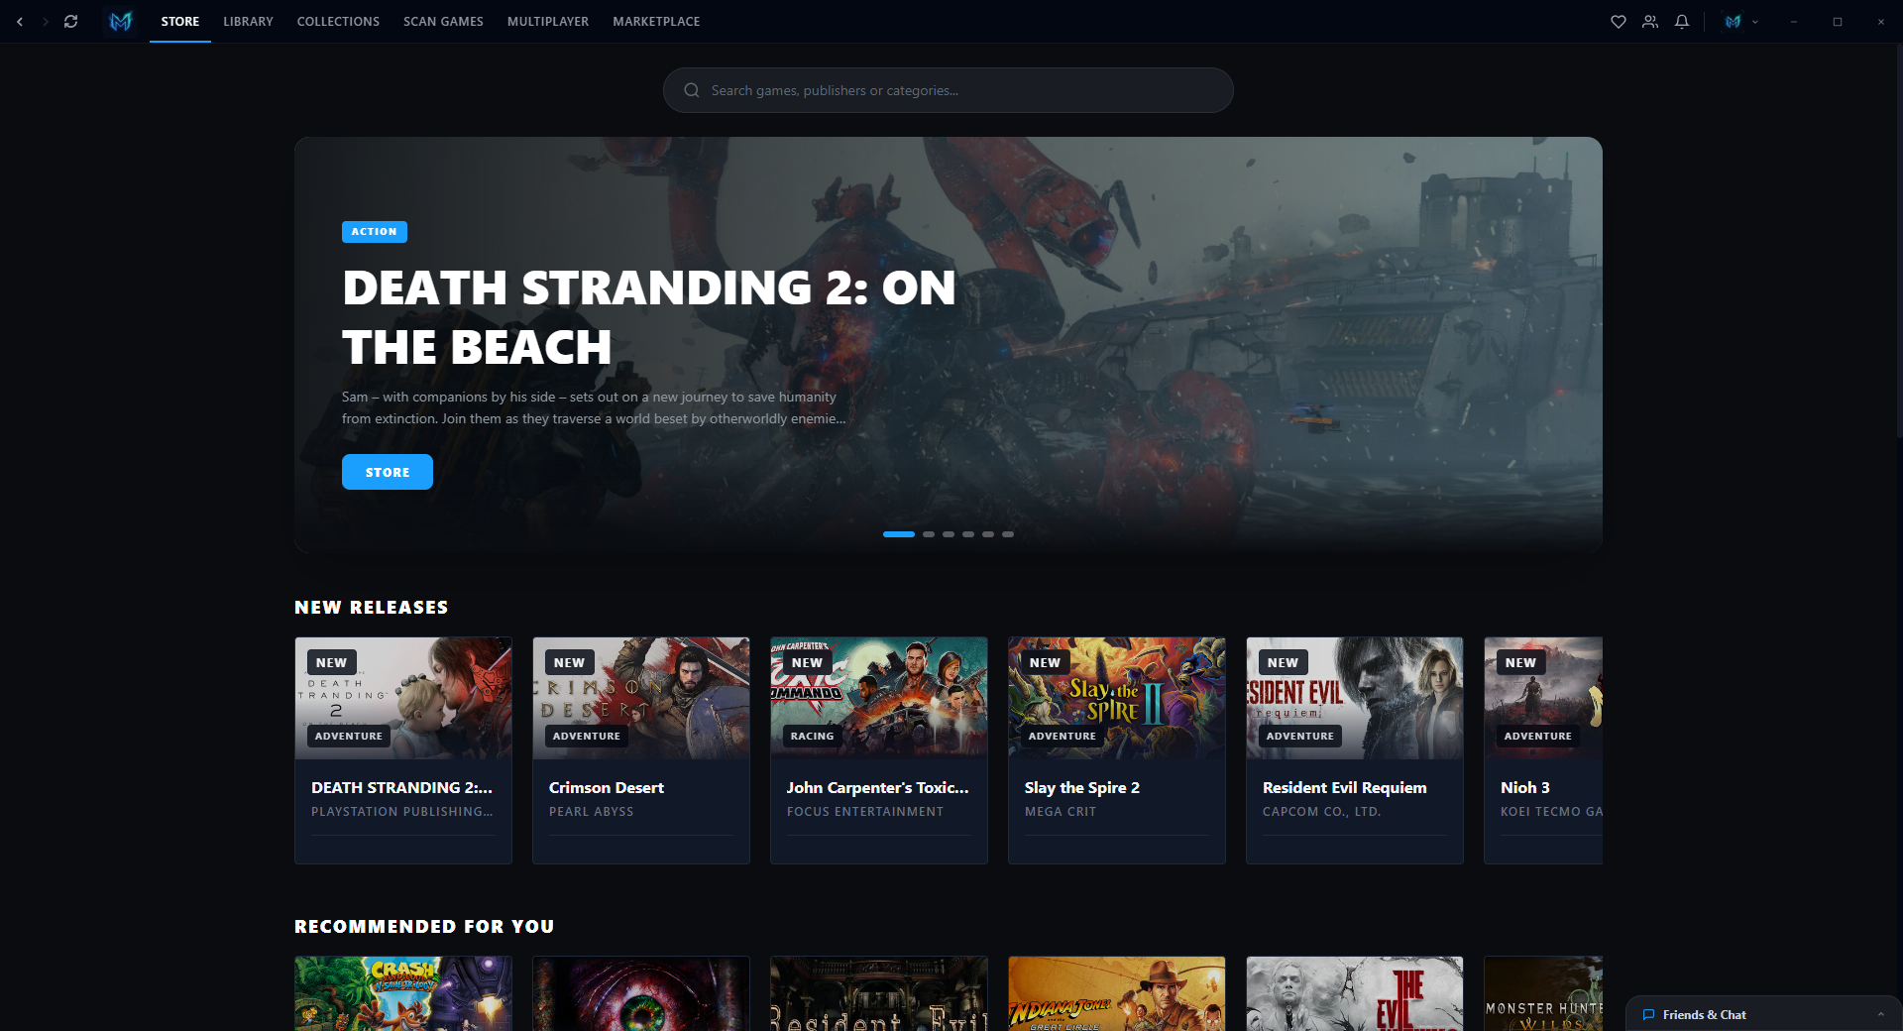Screen dimensions: 1903x1031
Task: Open the account profile dropdown
Action: click(x=1741, y=21)
